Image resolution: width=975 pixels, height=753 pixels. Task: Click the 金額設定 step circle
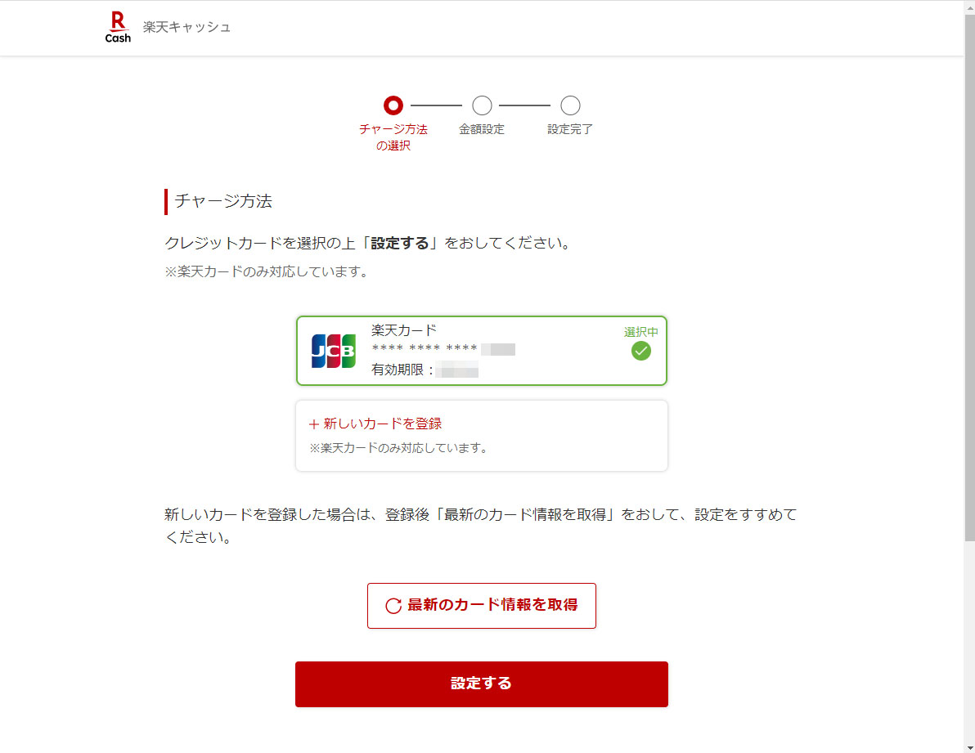[x=482, y=105]
